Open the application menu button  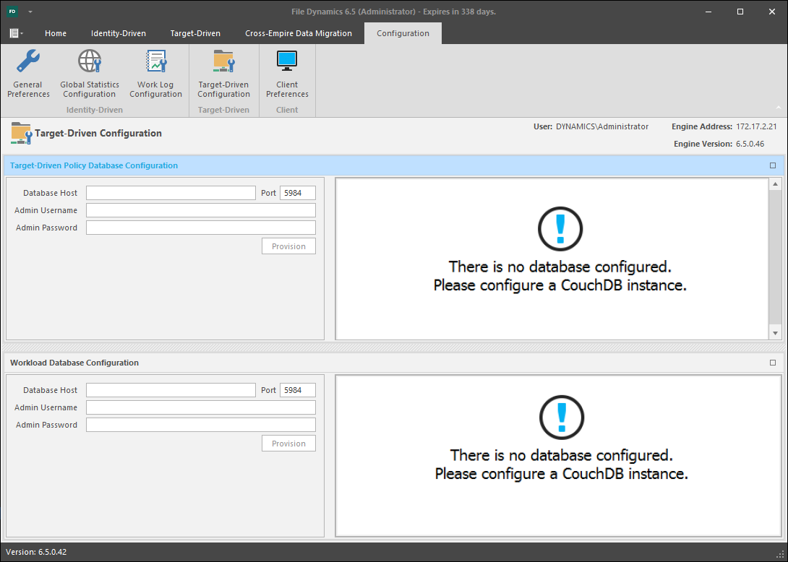click(x=16, y=33)
